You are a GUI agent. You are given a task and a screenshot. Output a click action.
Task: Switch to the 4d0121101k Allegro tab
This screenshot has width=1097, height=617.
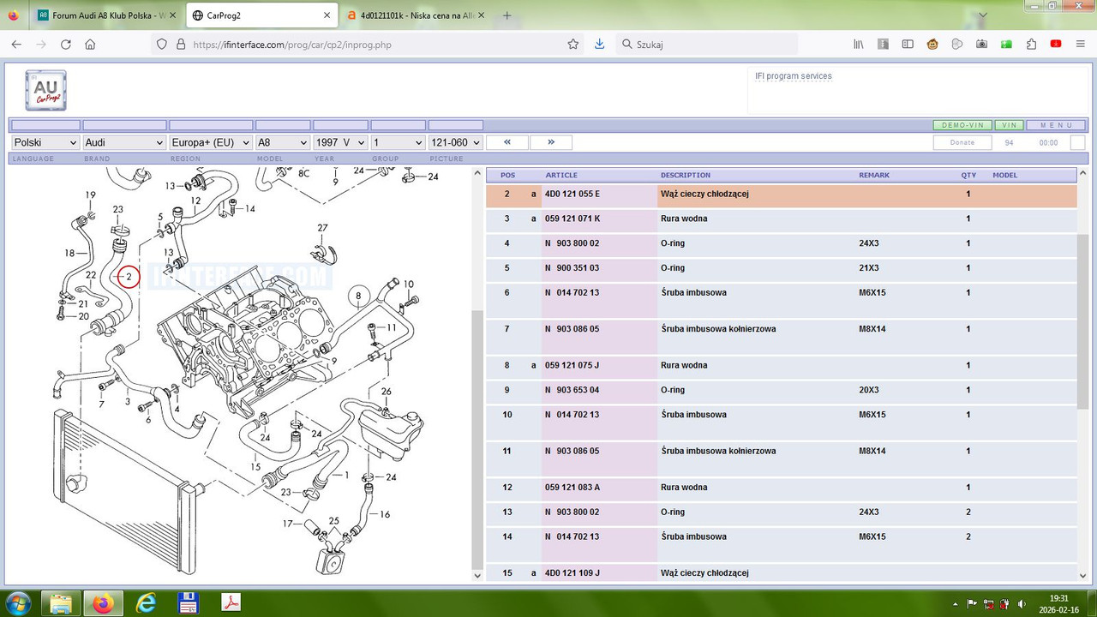pyautogui.click(x=416, y=15)
